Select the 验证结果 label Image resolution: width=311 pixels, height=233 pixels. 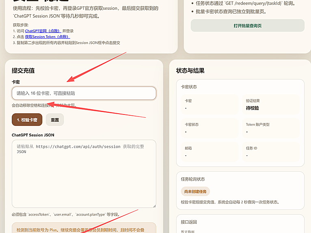point(253,101)
